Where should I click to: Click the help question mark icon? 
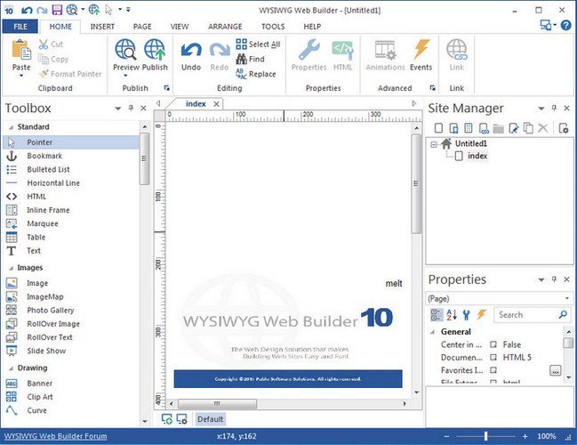[x=566, y=25]
